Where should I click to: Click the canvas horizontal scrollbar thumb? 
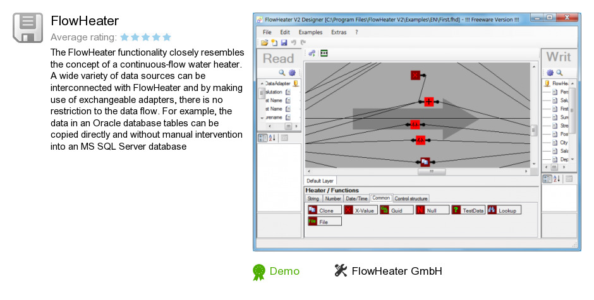click(x=432, y=172)
